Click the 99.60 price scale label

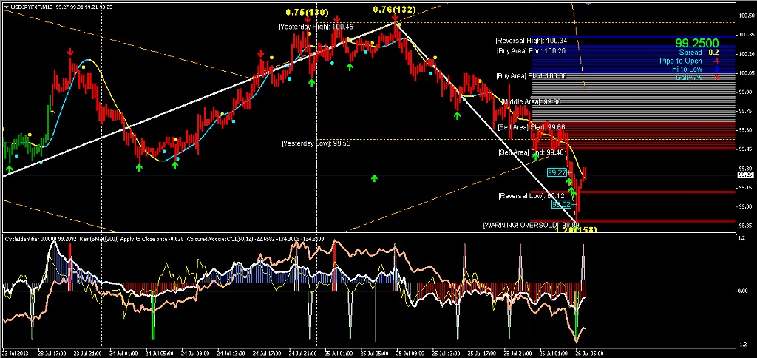pos(746,130)
